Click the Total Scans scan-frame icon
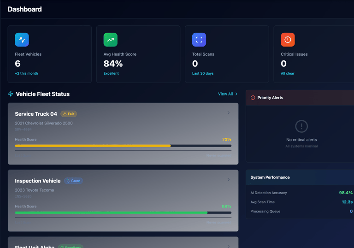 [x=199, y=40]
